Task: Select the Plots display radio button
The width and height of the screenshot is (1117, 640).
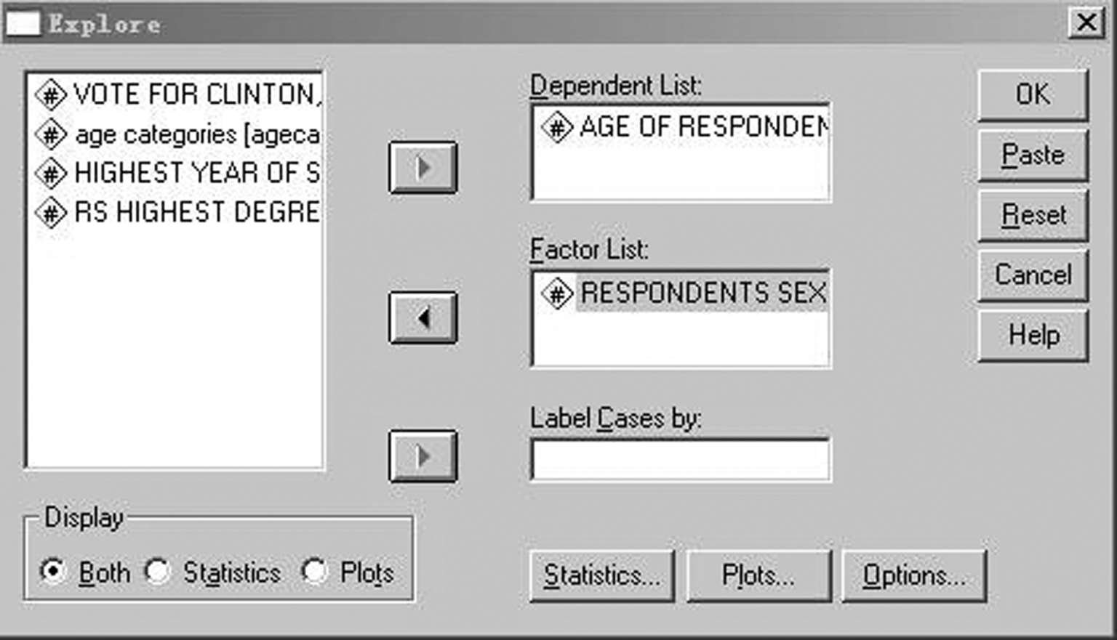Action: pyautogui.click(x=314, y=571)
